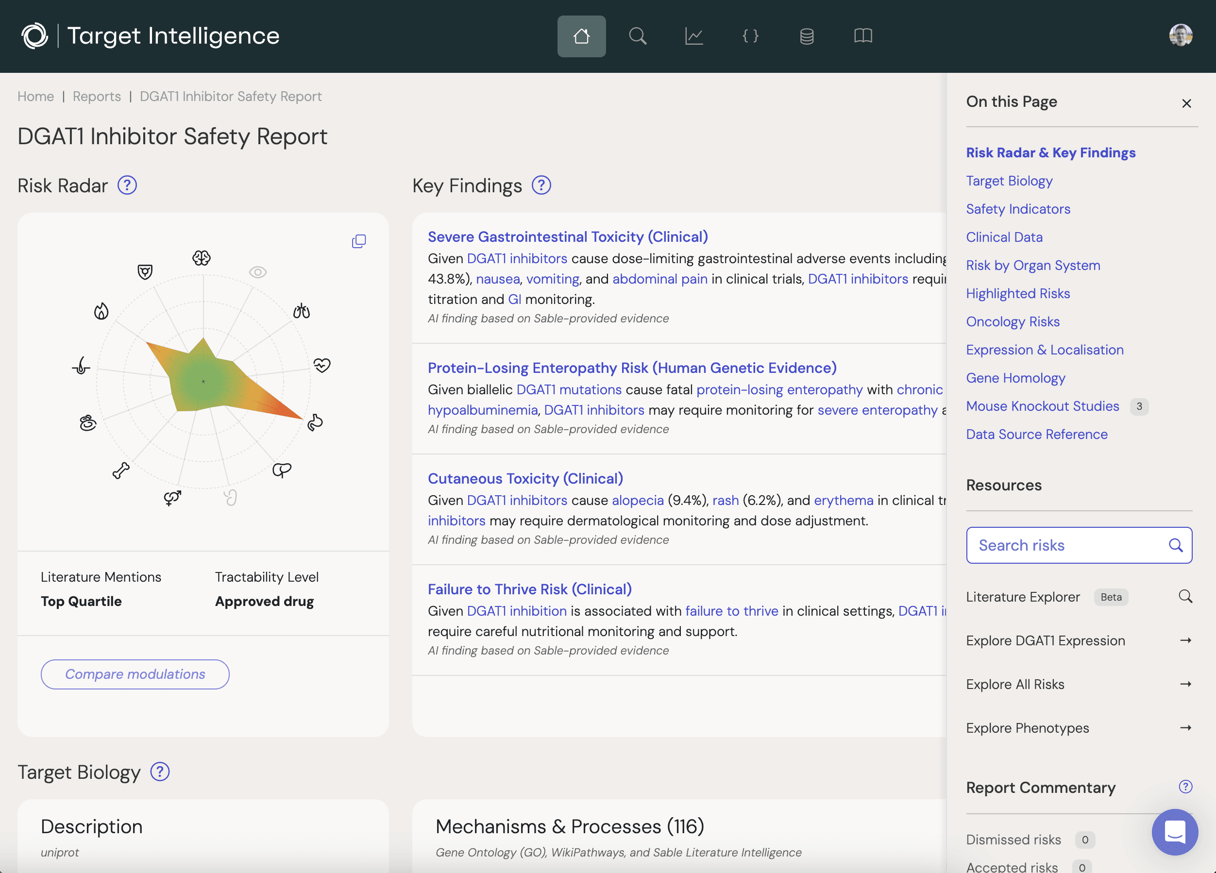This screenshot has height=873, width=1216.
Task: Select the Home icon in top navigation
Action: coord(582,36)
